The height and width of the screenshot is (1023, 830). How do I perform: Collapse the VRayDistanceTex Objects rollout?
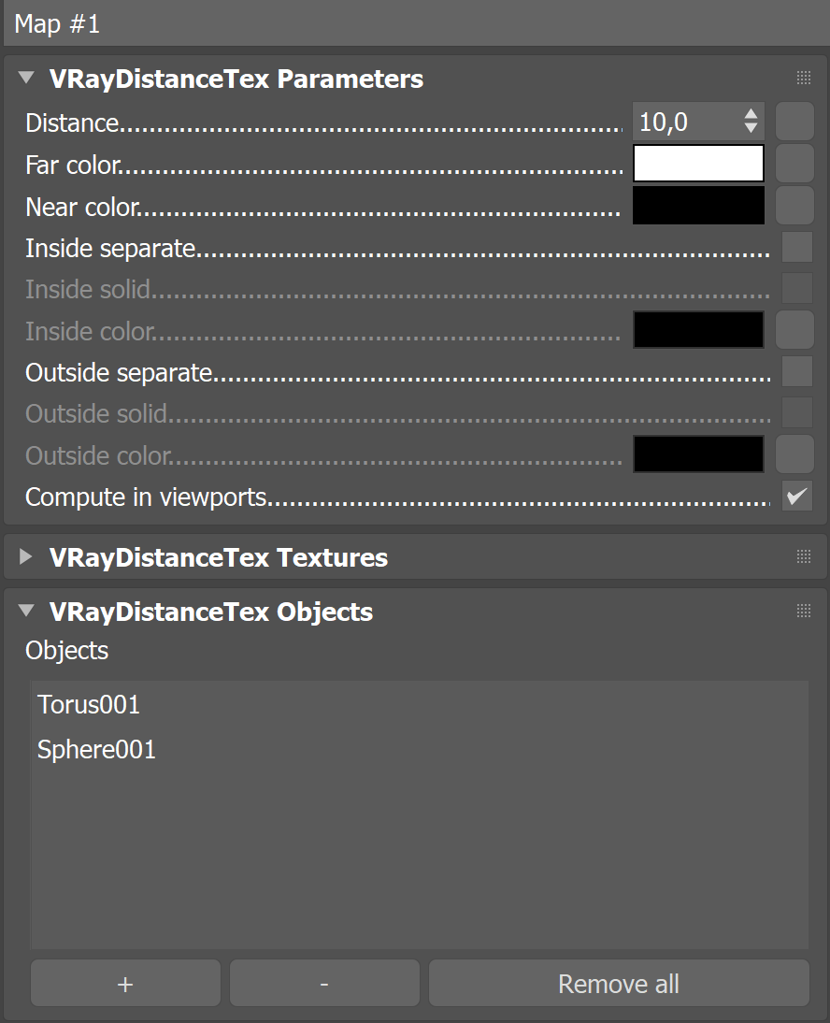pyautogui.click(x=26, y=611)
